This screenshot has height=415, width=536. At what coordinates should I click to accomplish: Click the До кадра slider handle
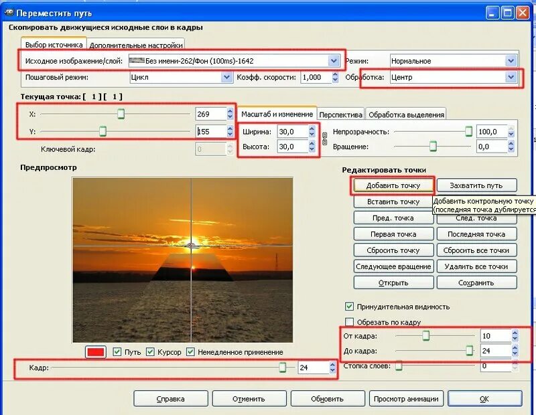pos(470,350)
